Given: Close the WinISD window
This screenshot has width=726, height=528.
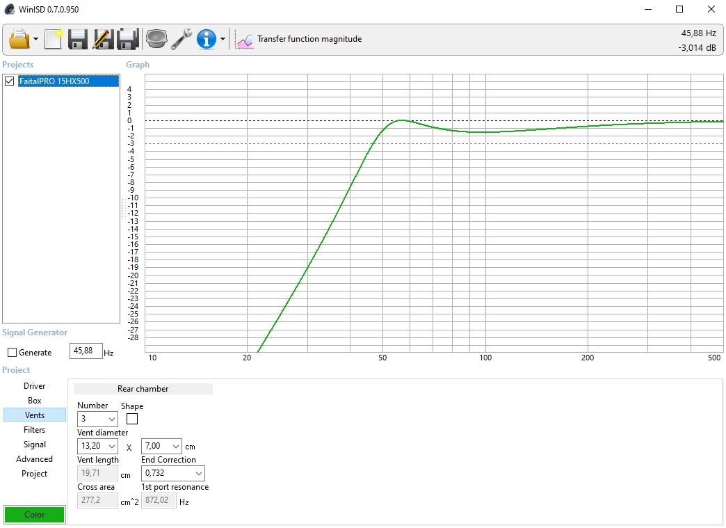Looking at the screenshot, I should pyautogui.click(x=711, y=9).
